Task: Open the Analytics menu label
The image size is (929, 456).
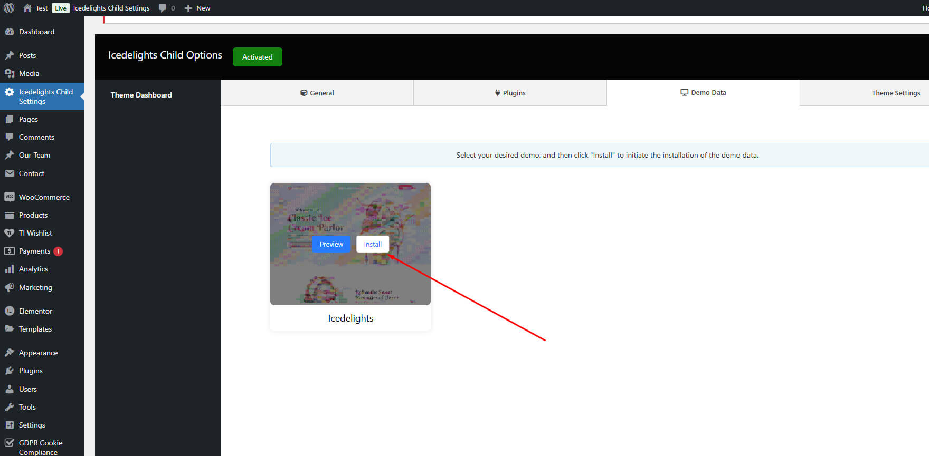Action: [33, 269]
